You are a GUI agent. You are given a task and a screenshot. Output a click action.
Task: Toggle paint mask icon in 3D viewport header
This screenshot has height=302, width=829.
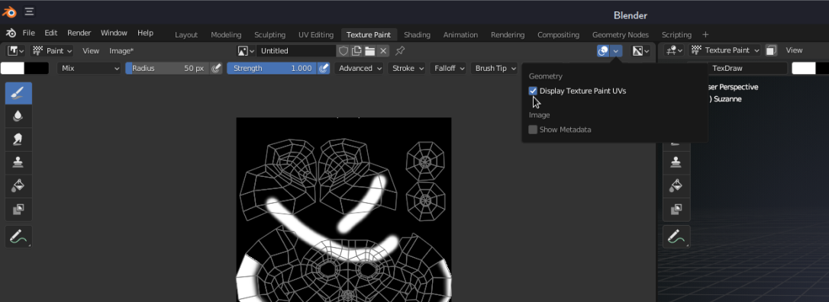(772, 50)
